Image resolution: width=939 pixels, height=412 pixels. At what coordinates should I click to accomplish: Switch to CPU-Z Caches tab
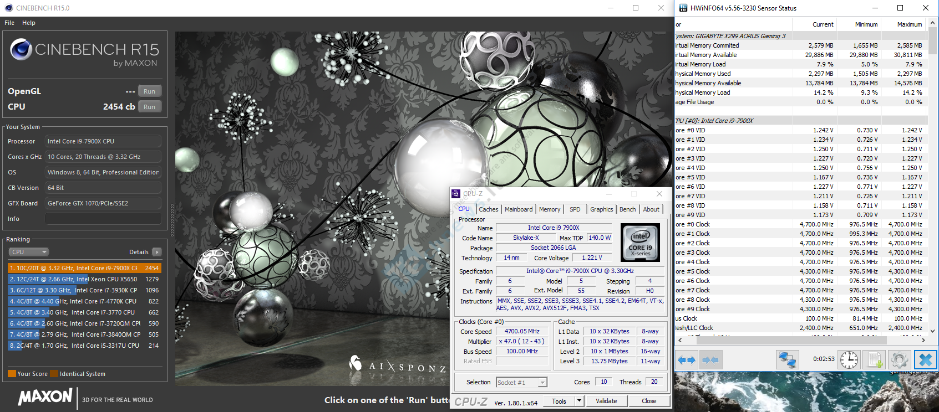pos(488,209)
